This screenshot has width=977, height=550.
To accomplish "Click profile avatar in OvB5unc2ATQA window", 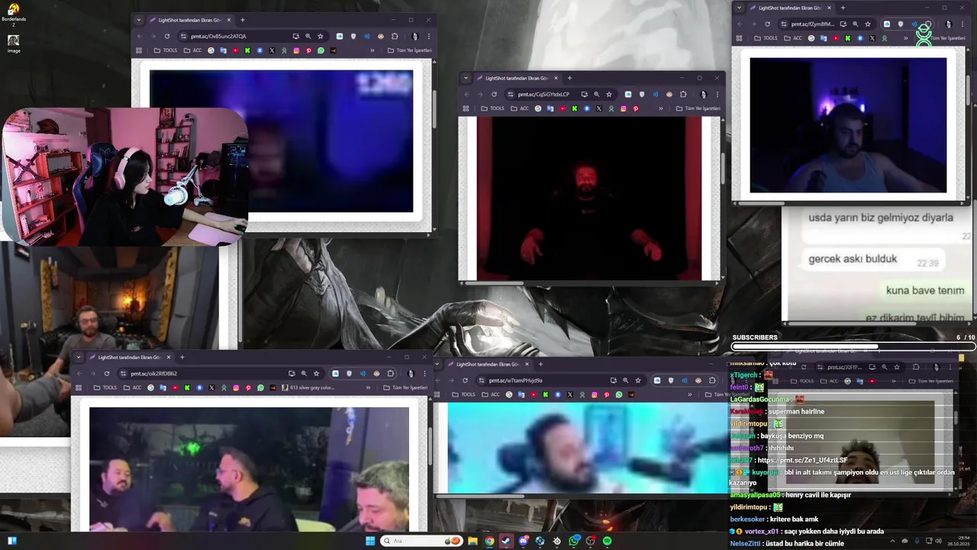I will (414, 36).
